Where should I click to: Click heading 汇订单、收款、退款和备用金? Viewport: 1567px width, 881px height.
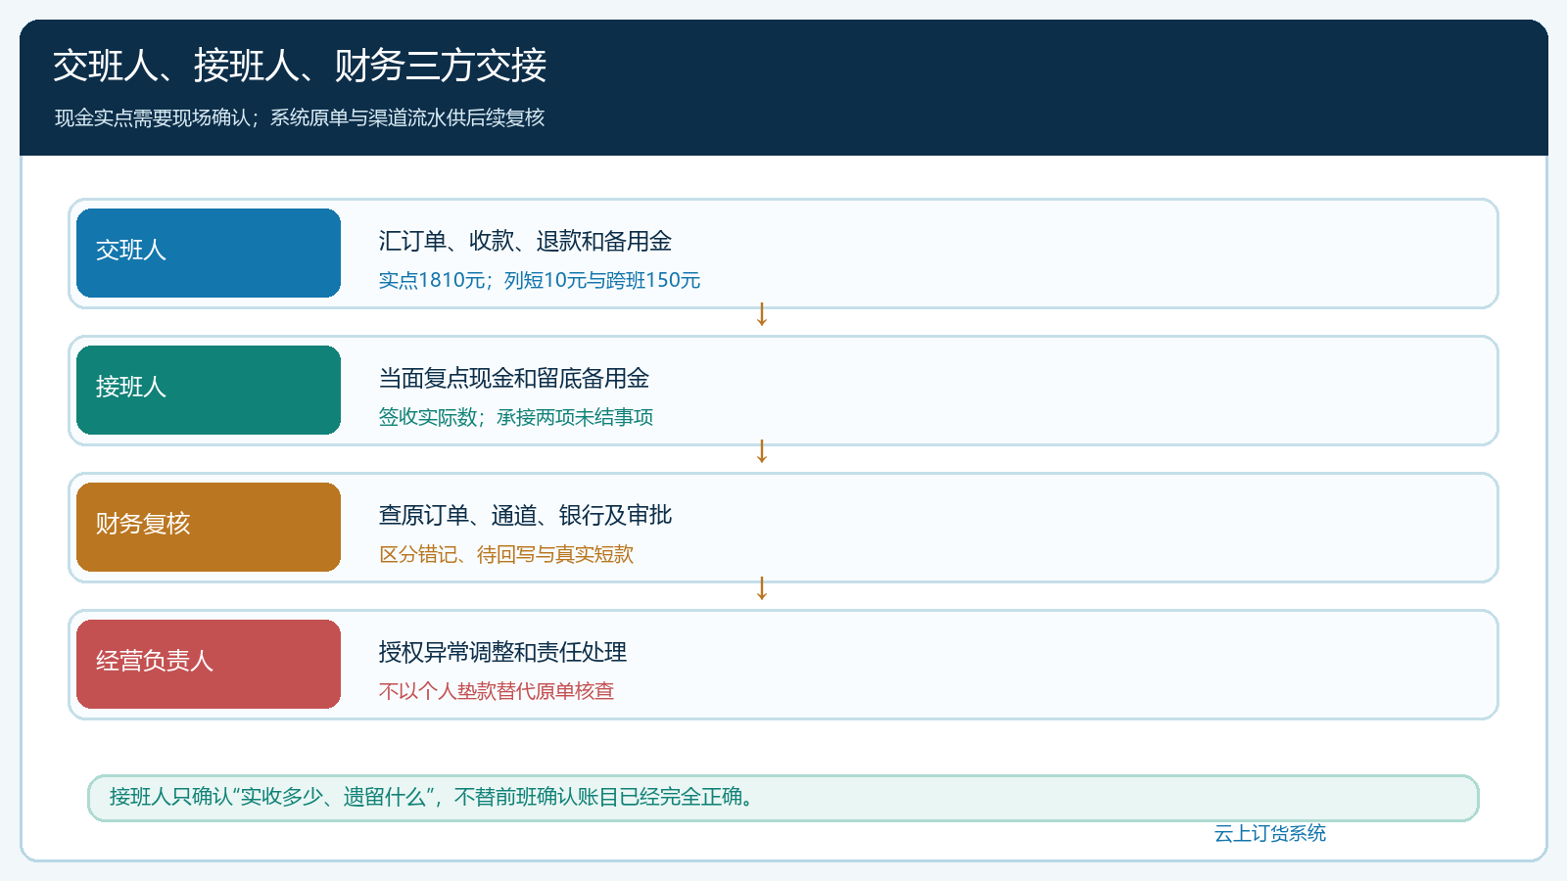[525, 241]
